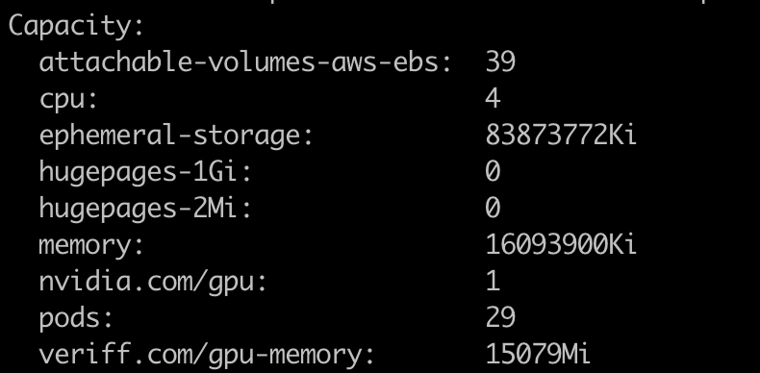Image resolution: width=760 pixels, height=373 pixels.
Task: Click the memory label
Action: point(91,246)
